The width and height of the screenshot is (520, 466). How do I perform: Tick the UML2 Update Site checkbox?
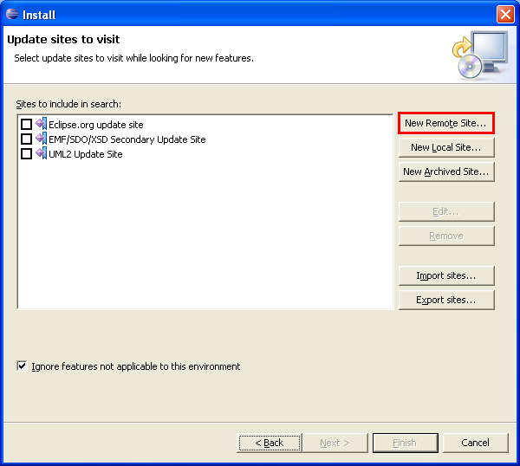26,154
